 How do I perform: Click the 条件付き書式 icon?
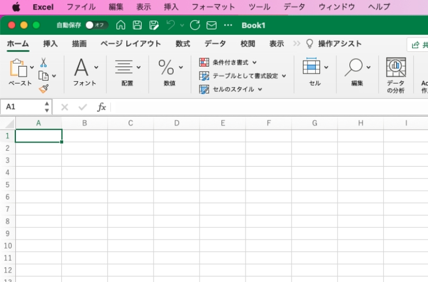click(204, 62)
